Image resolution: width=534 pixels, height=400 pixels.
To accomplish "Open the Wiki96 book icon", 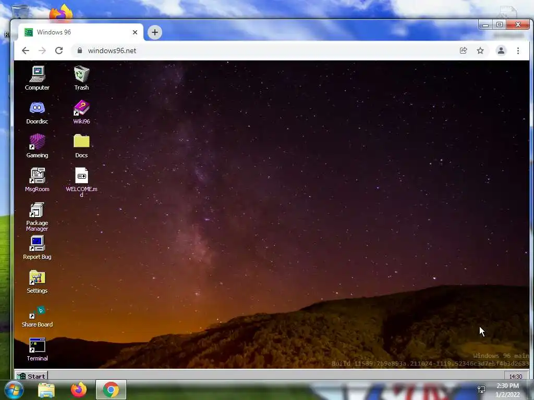I will pyautogui.click(x=81, y=112).
